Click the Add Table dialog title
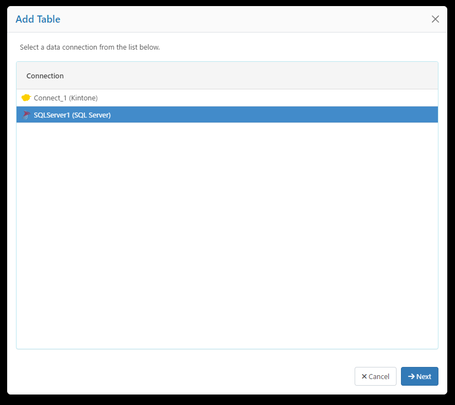The height and width of the screenshot is (405, 455). pos(38,19)
